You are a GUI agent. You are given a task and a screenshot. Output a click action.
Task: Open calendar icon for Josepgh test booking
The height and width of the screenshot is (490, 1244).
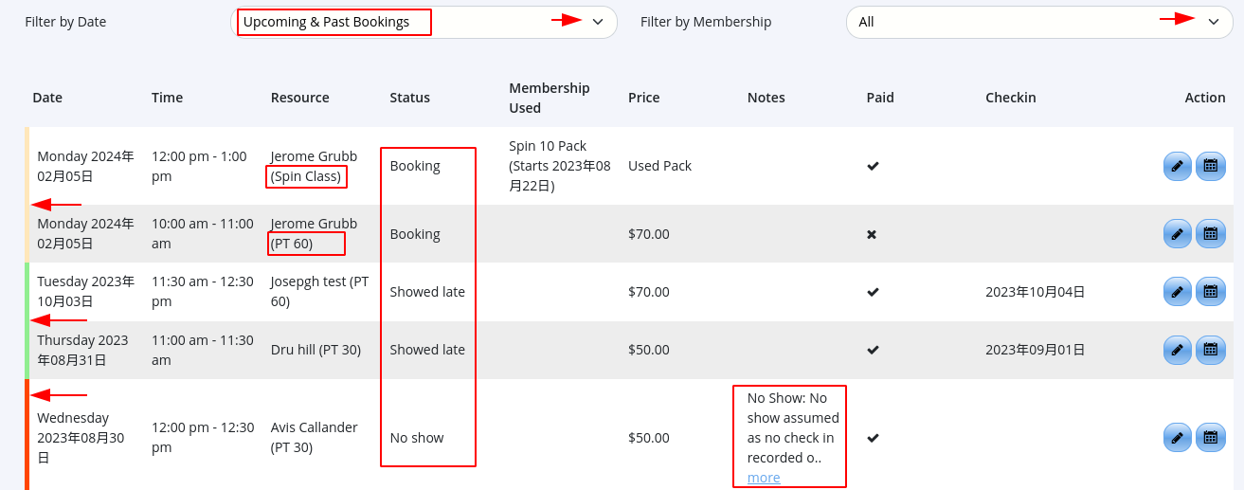[1210, 292]
